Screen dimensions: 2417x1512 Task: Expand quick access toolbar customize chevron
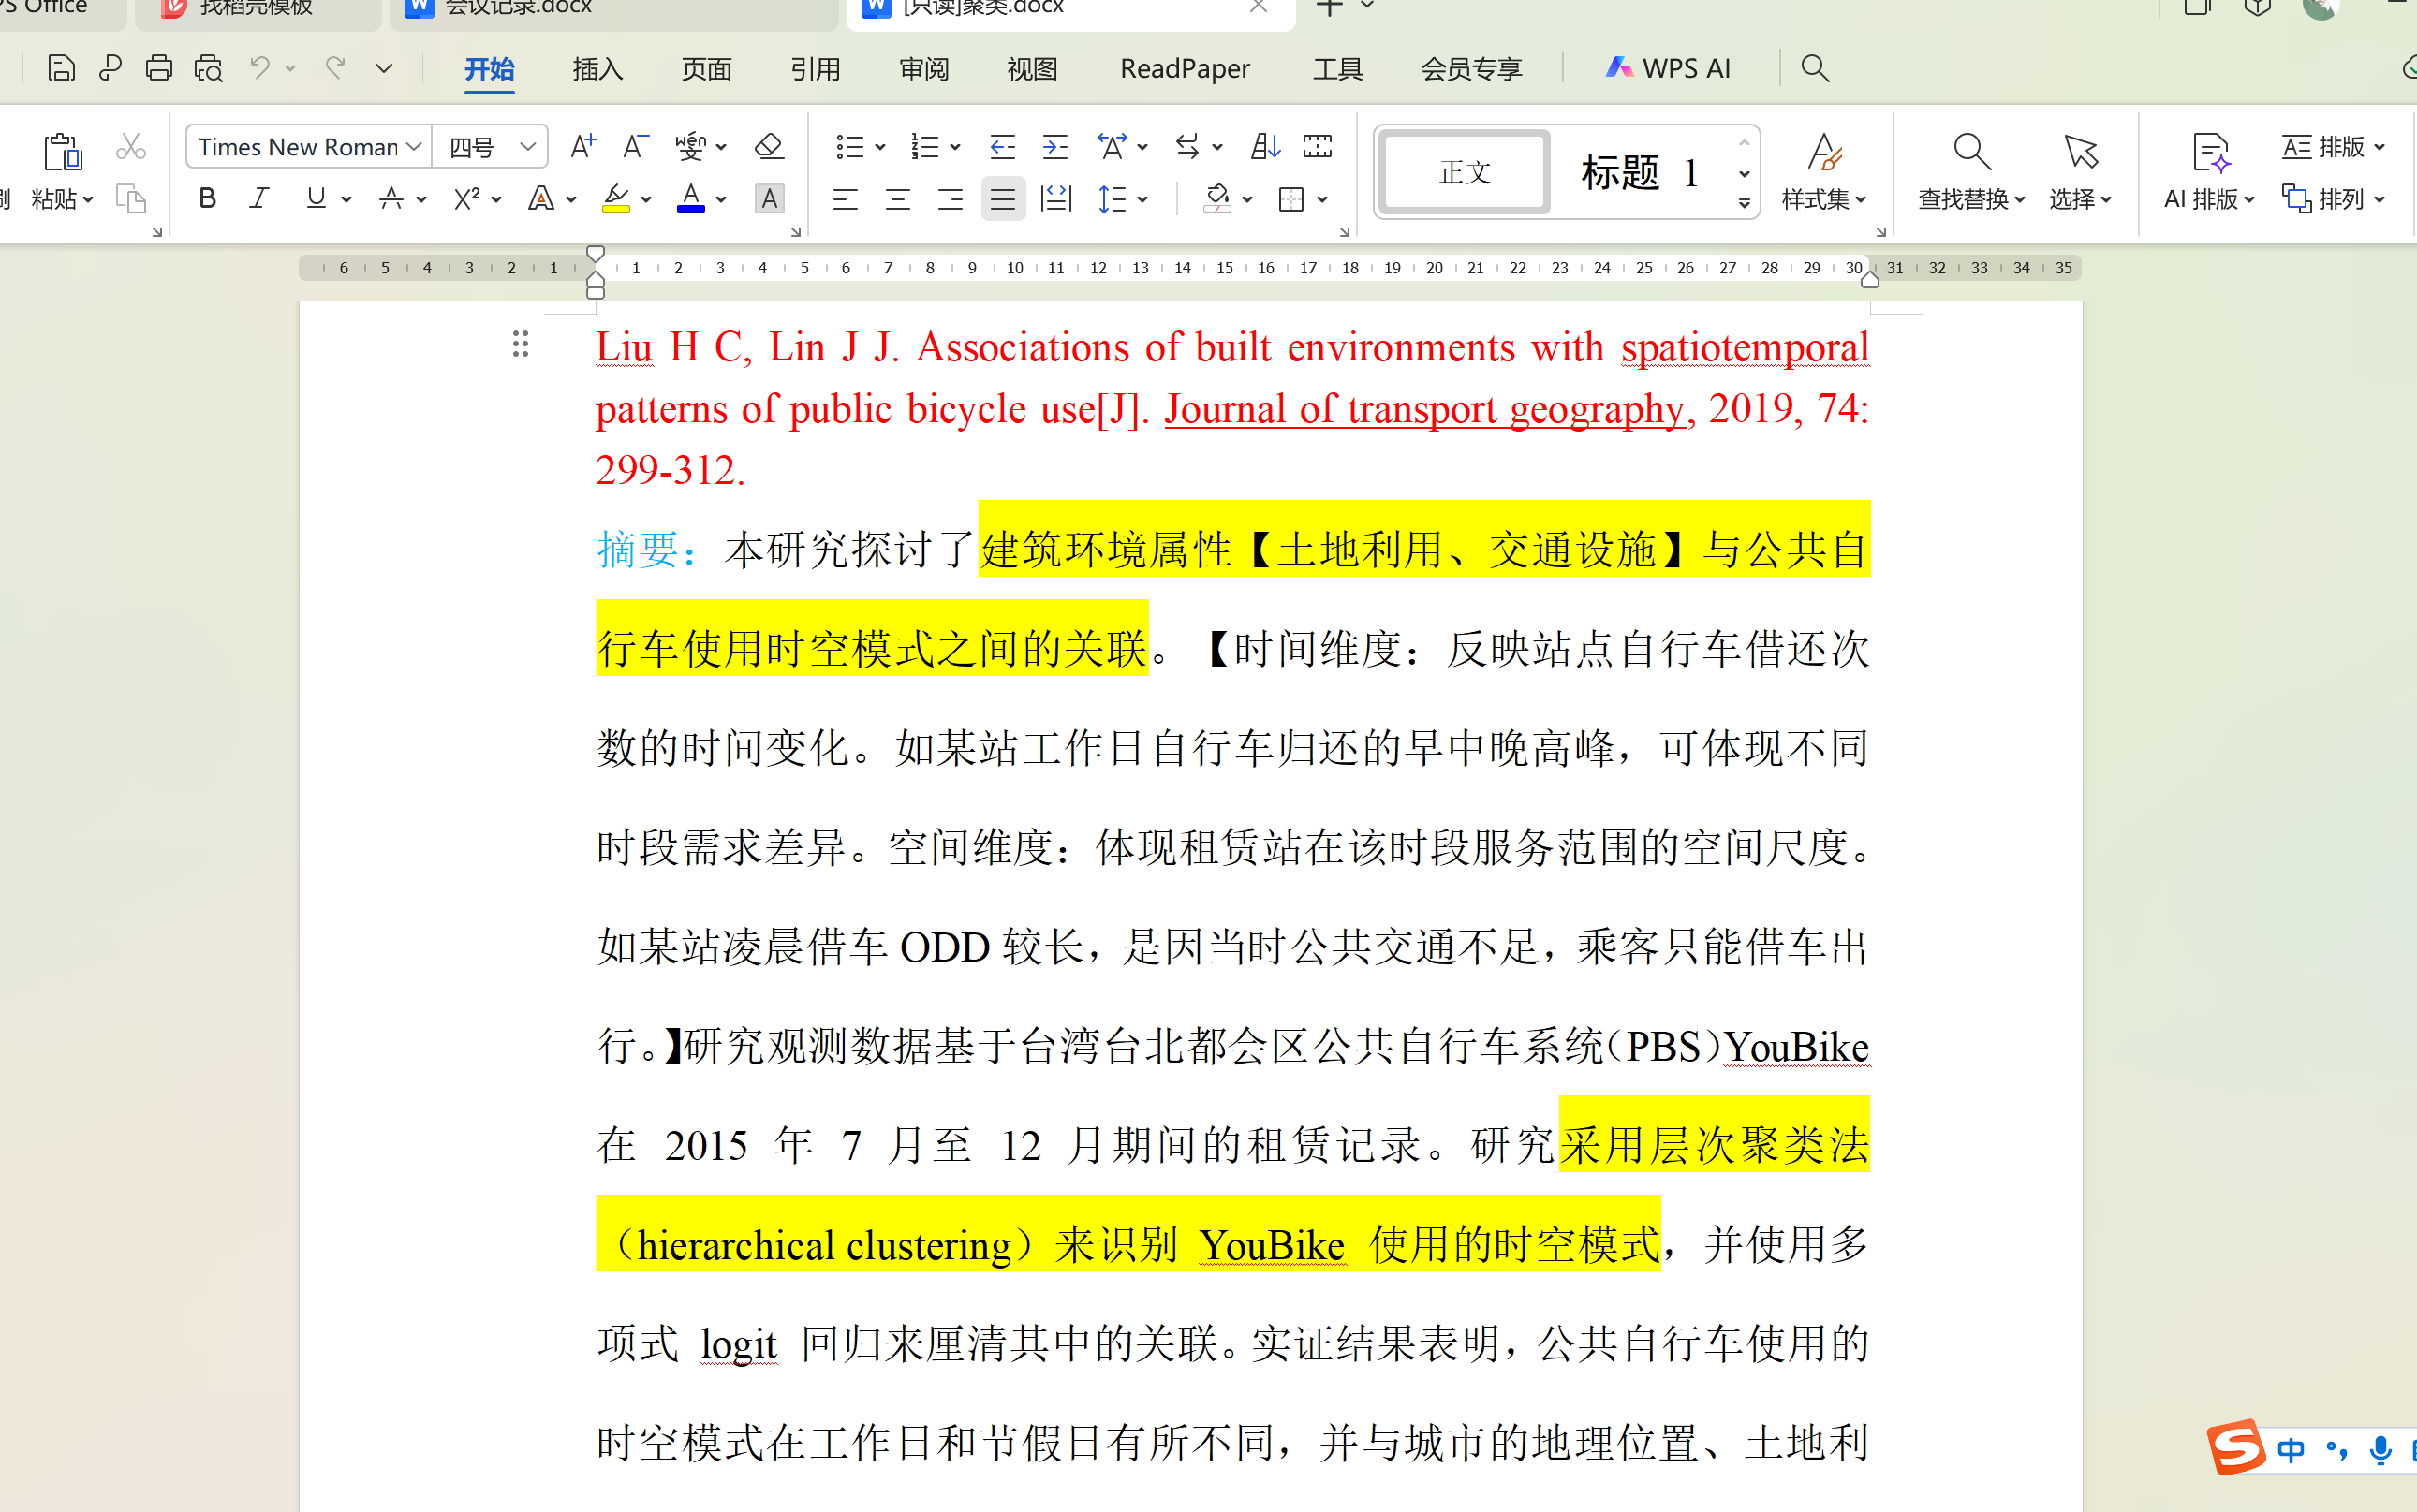tap(383, 68)
